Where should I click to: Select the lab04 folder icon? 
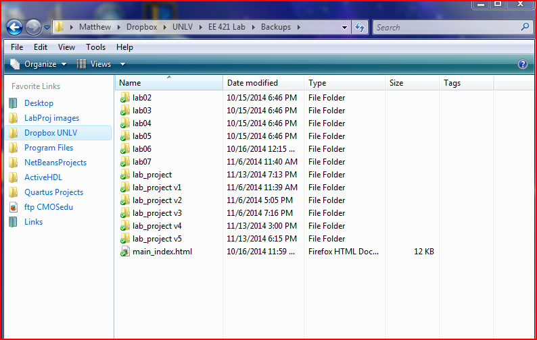point(125,123)
